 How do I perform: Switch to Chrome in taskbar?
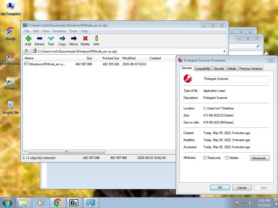click(x=58, y=203)
